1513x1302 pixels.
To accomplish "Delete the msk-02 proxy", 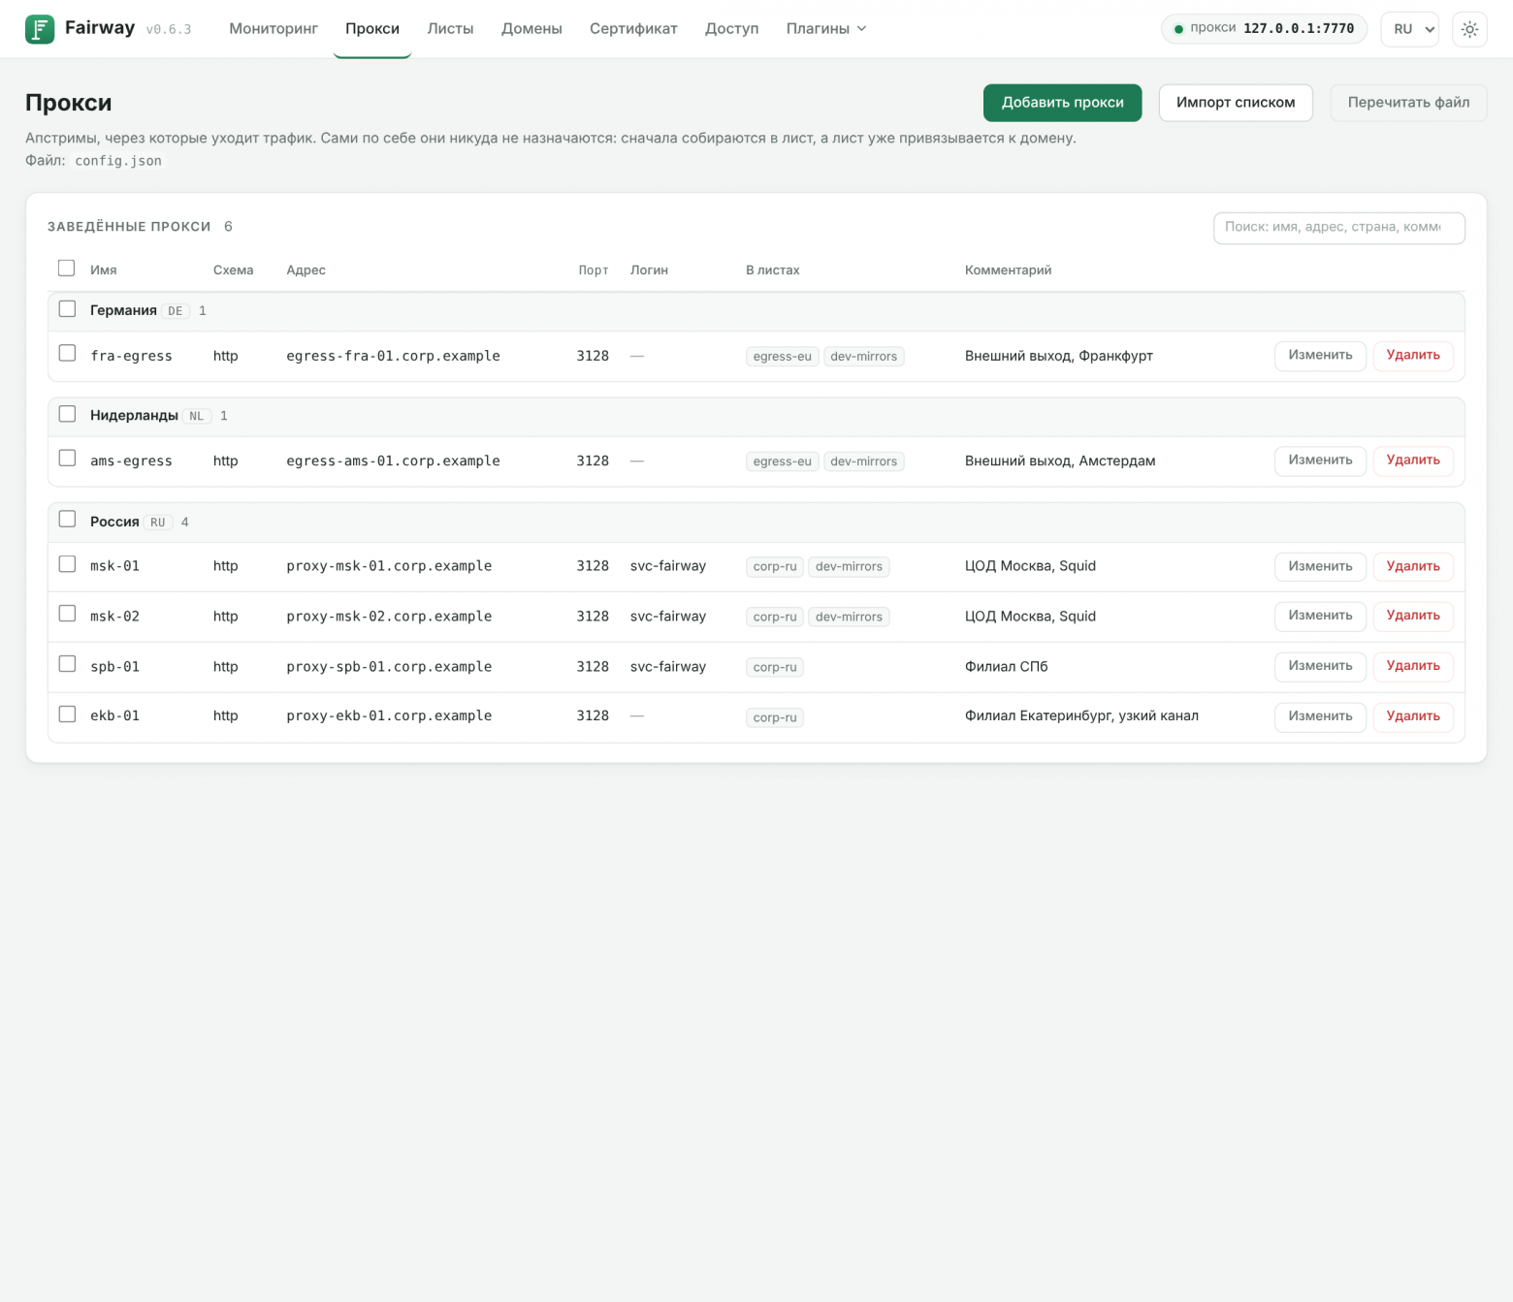I will click(1413, 617).
